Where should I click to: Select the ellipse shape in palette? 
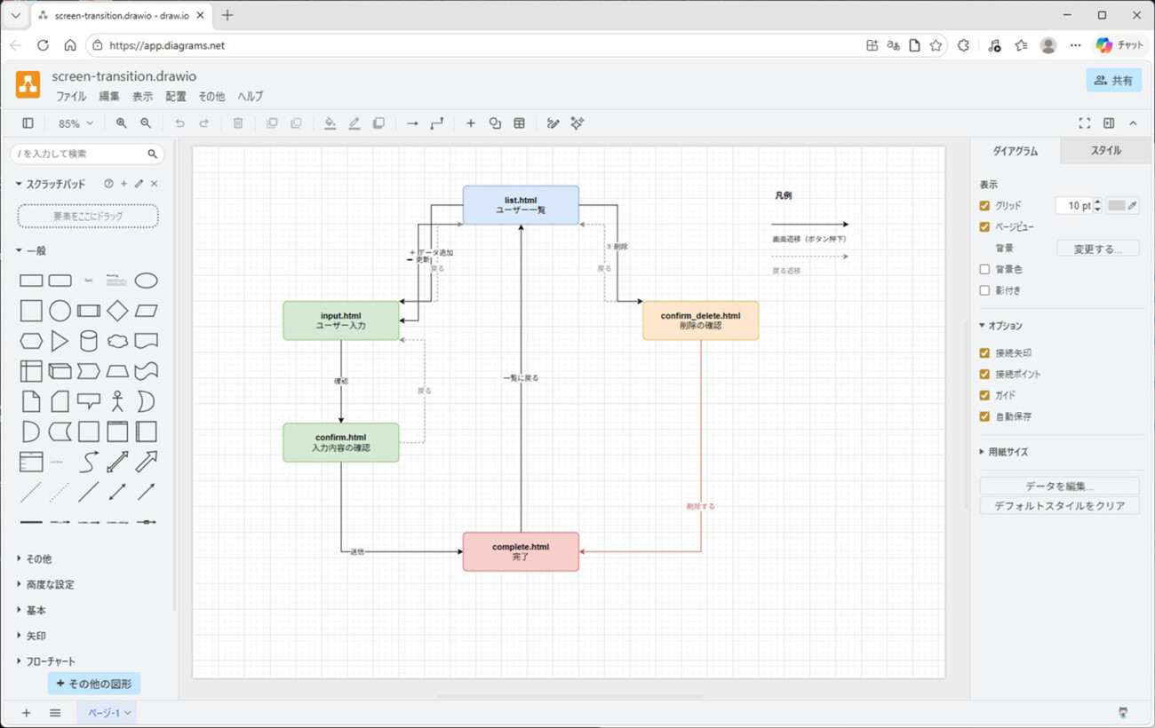(x=146, y=281)
